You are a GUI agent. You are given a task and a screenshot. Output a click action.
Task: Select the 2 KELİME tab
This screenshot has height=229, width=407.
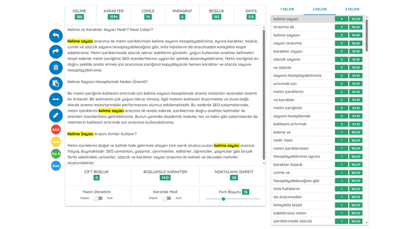tap(320, 9)
